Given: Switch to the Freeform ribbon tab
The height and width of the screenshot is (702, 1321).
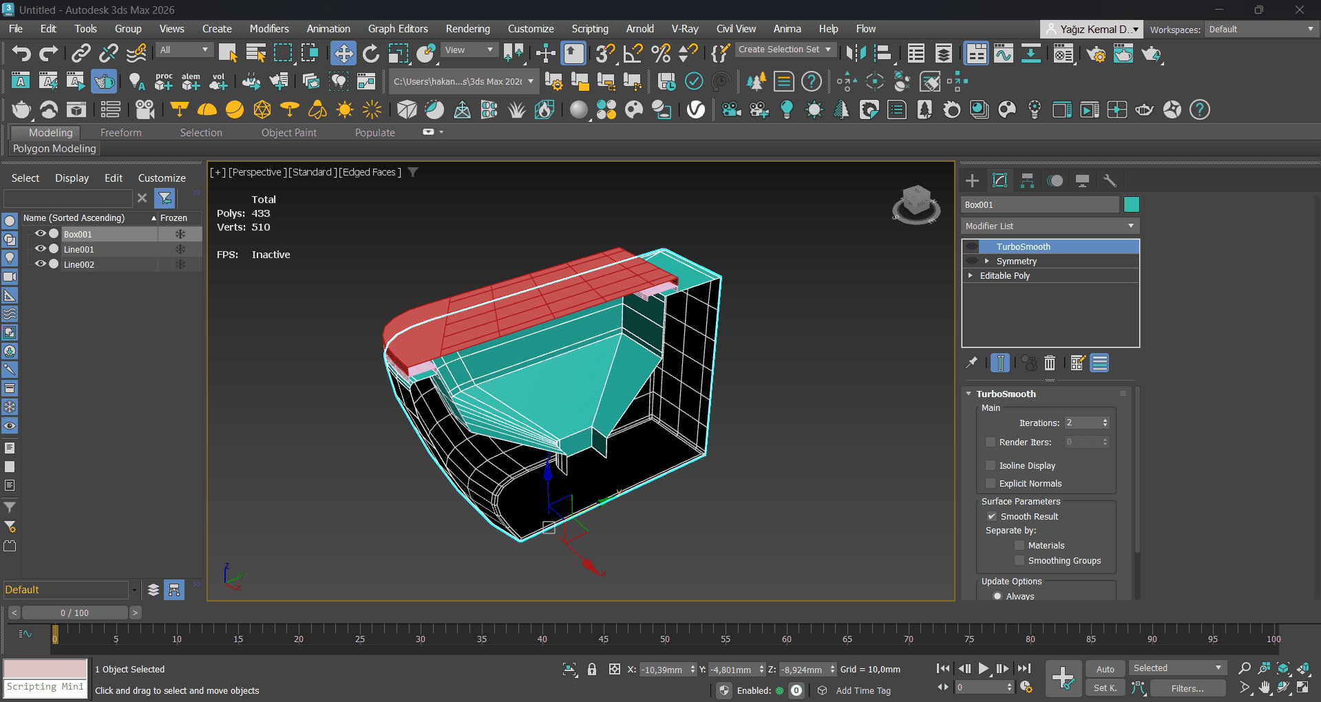Looking at the screenshot, I should click(x=120, y=133).
